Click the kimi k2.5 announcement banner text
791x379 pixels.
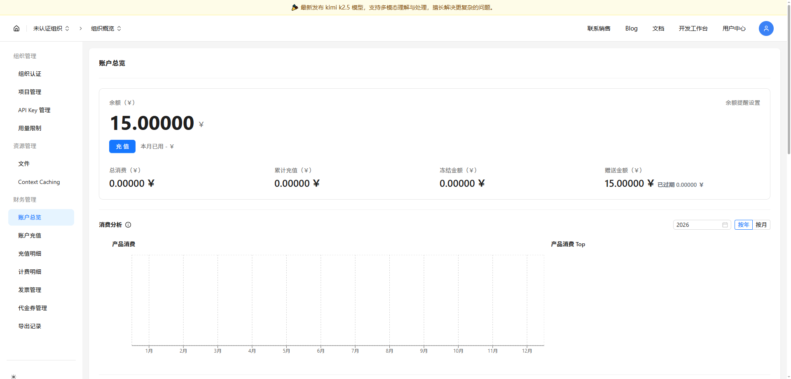(397, 7)
